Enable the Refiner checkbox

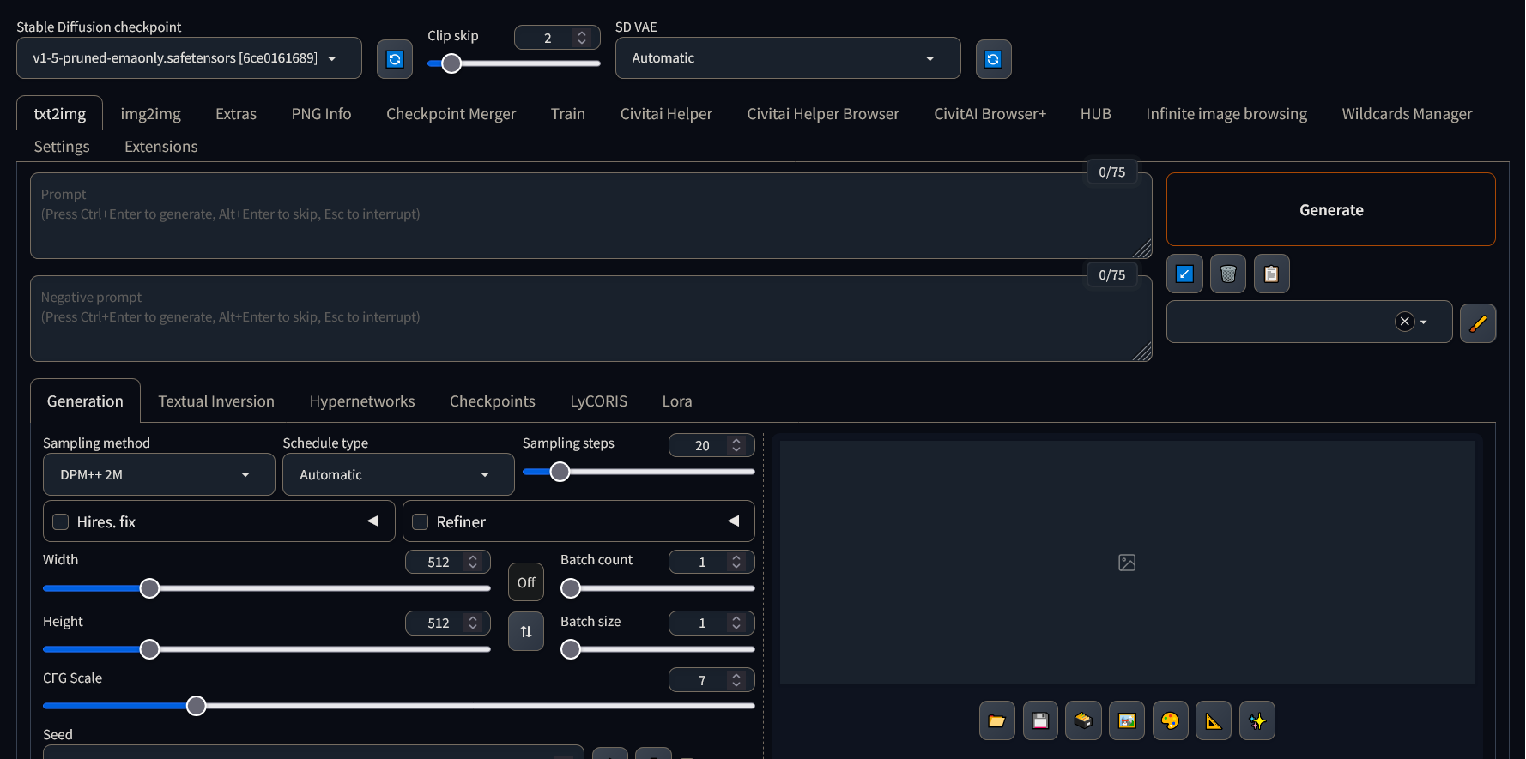[x=421, y=522]
